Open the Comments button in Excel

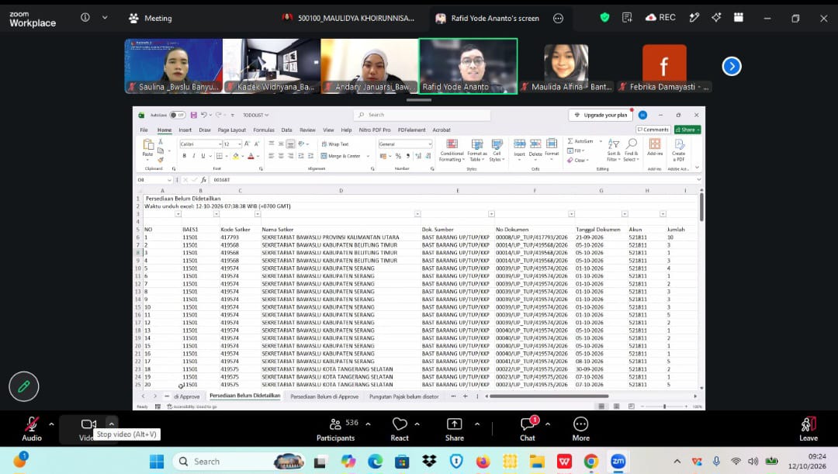point(653,130)
